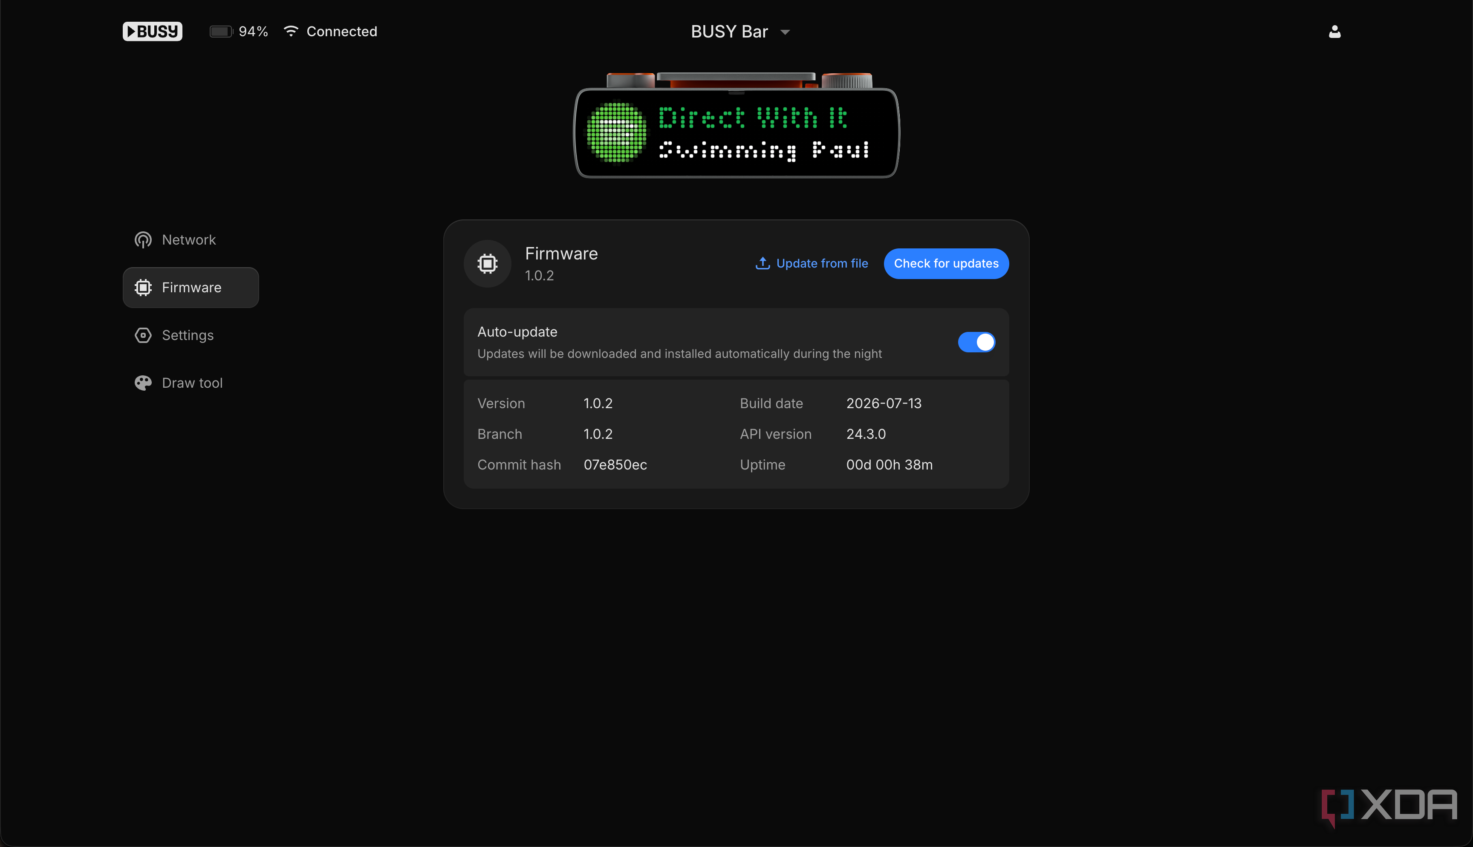Image resolution: width=1473 pixels, height=847 pixels.
Task: Click the large Firmware chip icon in card
Action: (x=488, y=264)
